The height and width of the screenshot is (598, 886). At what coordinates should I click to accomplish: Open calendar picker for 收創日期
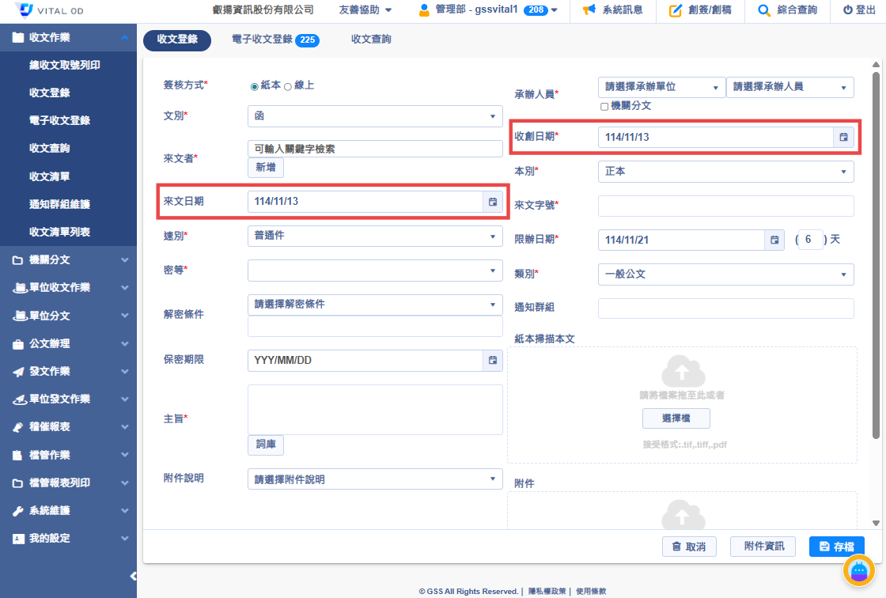pos(843,137)
